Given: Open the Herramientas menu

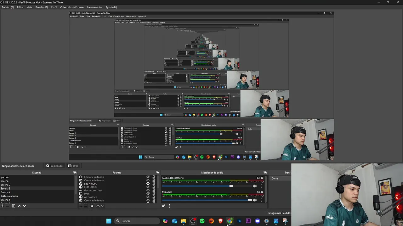Looking at the screenshot, I should 95,7.
